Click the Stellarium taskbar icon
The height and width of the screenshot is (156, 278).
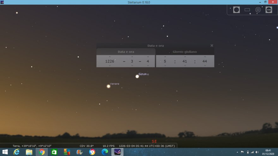[117, 152]
